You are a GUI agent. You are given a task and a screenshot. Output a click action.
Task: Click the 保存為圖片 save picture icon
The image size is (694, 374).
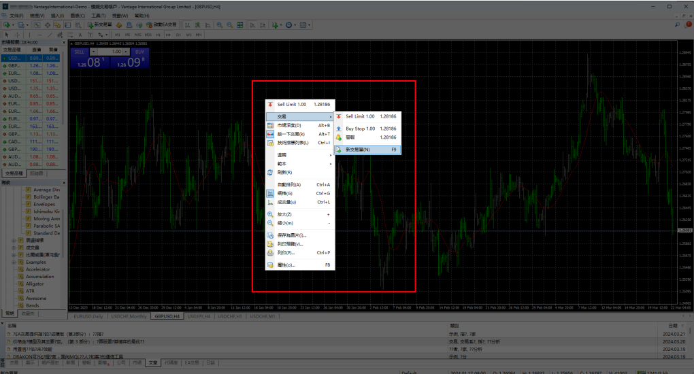tap(270, 235)
